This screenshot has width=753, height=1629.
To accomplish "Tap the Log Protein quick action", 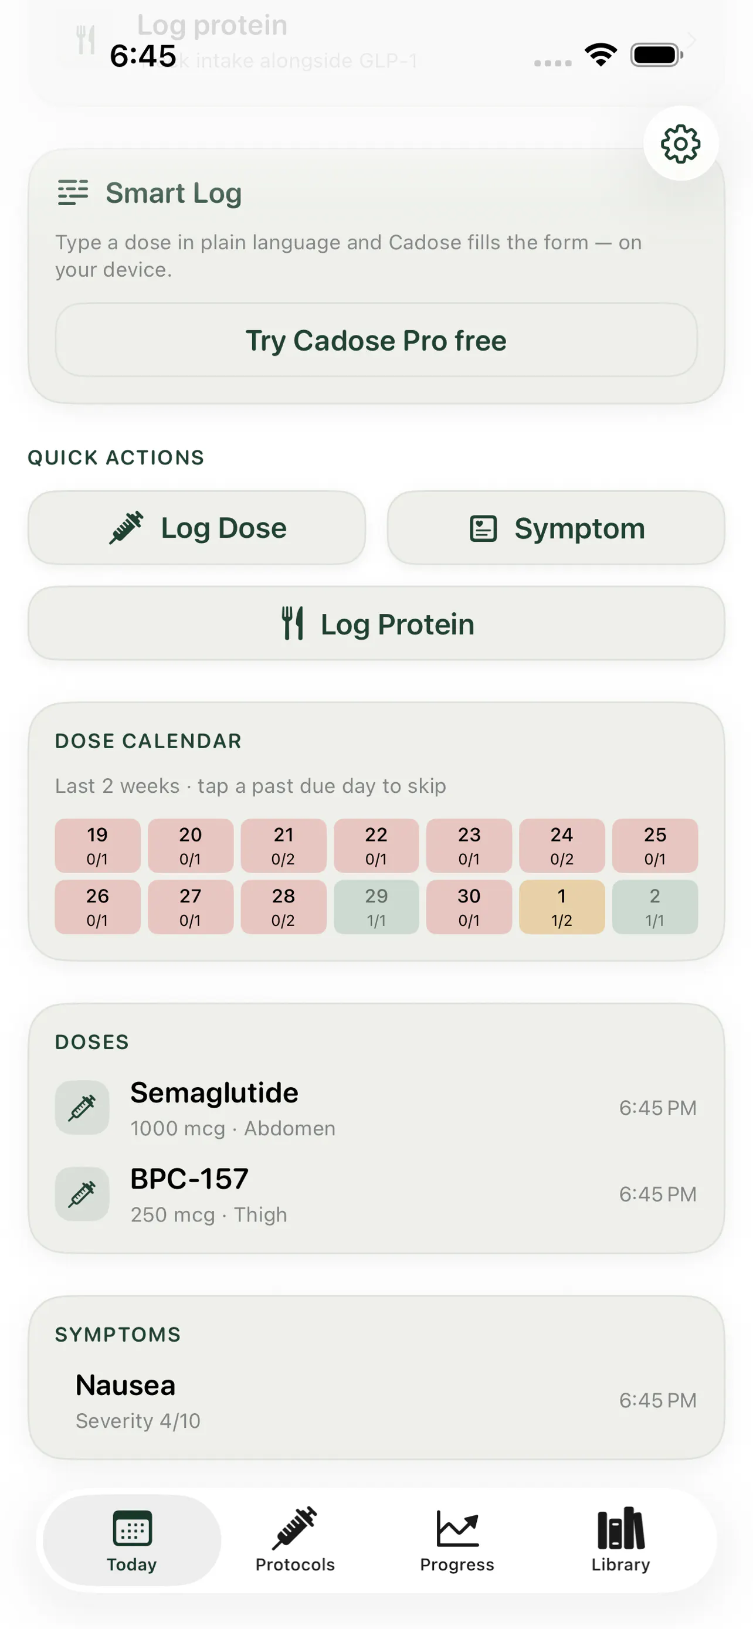I will [x=376, y=623].
